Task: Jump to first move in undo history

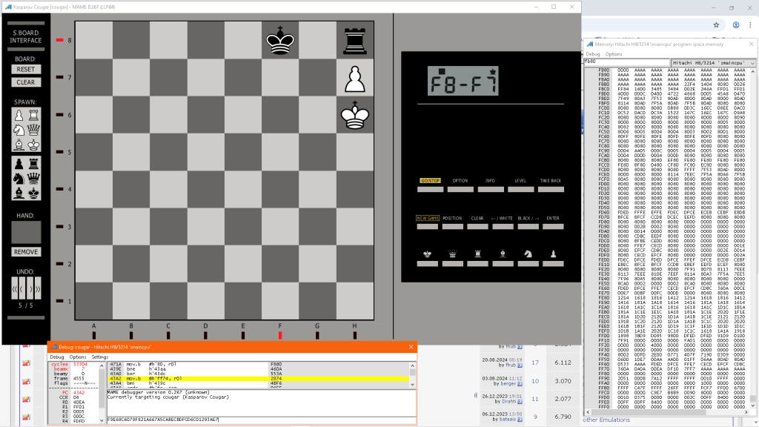Action: (x=15, y=288)
